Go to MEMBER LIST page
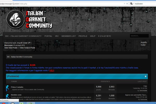The width and height of the screenshot is (156, 104). [x=69, y=36]
